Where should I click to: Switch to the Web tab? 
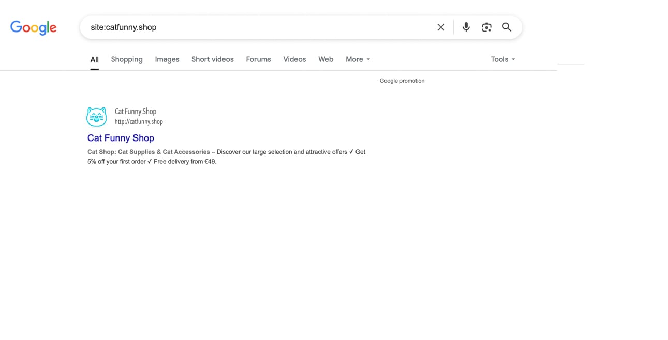[325, 59]
